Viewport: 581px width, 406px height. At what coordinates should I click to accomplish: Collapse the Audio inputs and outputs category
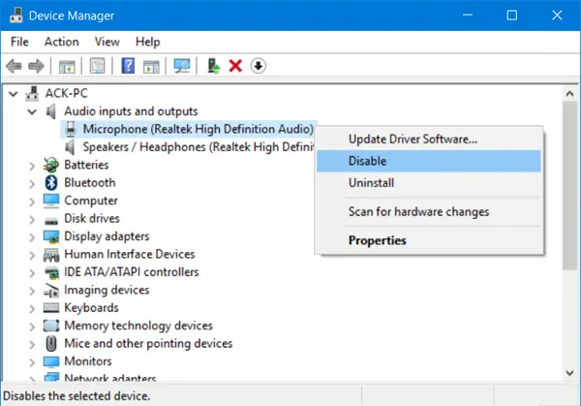(x=32, y=111)
